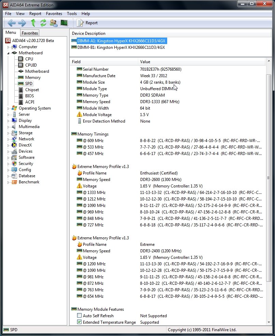
Task: Click the Storage drive icon
Action: coord(14,133)
